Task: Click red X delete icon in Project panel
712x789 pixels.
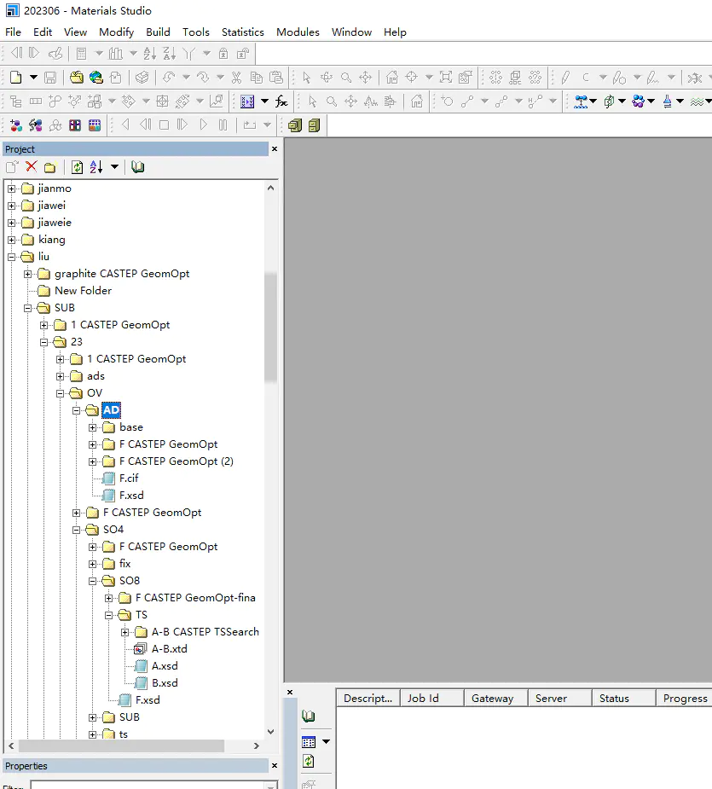Action: click(x=32, y=167)
